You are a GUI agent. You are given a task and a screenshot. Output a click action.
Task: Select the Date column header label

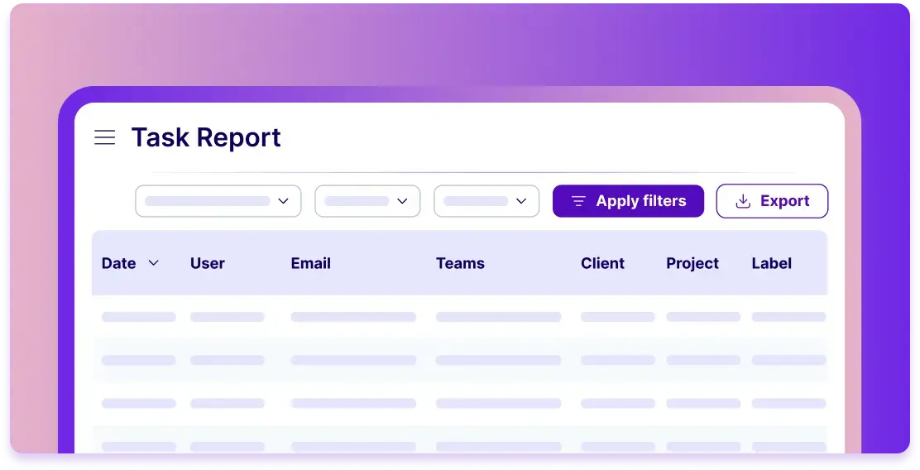coord(118,263)
